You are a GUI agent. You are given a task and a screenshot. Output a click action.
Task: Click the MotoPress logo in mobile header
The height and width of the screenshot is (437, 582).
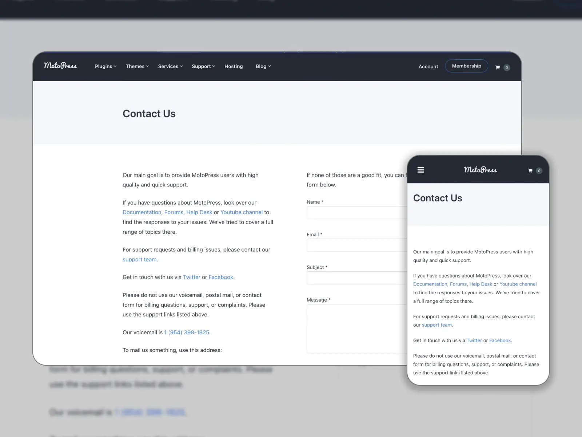481,170
